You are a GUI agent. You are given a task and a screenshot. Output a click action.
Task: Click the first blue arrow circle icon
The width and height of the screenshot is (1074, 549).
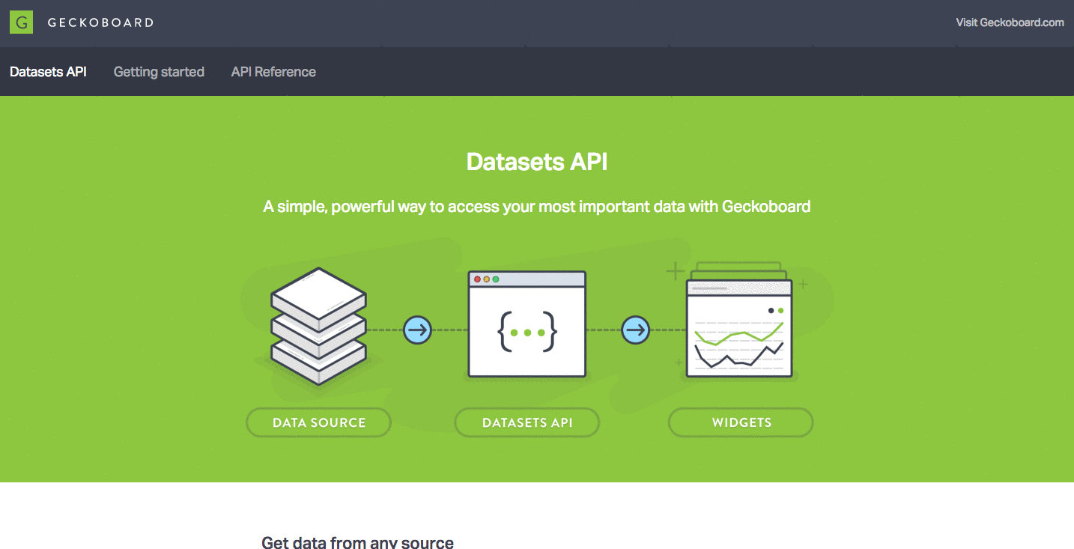(x=418, y=330)
